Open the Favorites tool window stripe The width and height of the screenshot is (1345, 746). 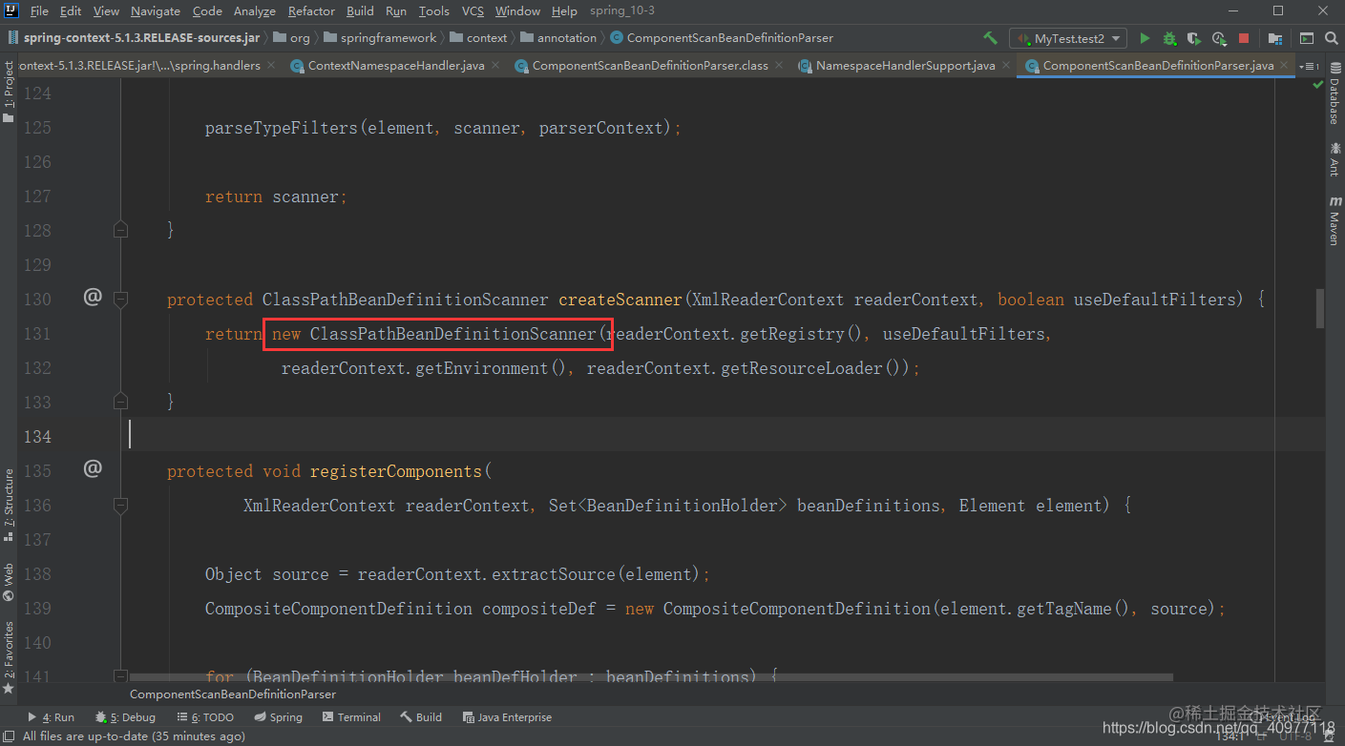[9, 656]
